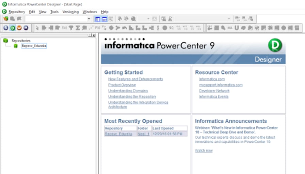
Task: Launch Repository Manager with the R icon
Action: tap(6, 28)
